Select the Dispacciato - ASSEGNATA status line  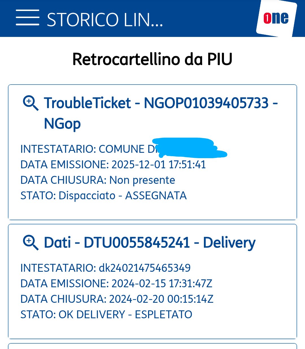coord(103,196)
